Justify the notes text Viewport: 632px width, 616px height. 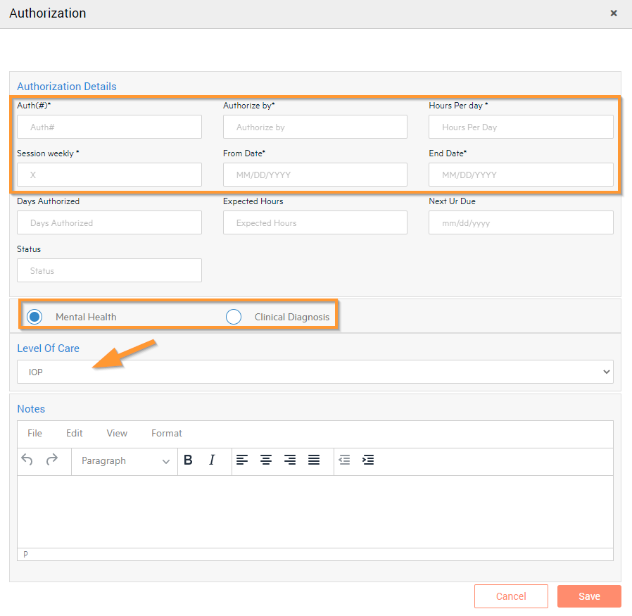314,460
